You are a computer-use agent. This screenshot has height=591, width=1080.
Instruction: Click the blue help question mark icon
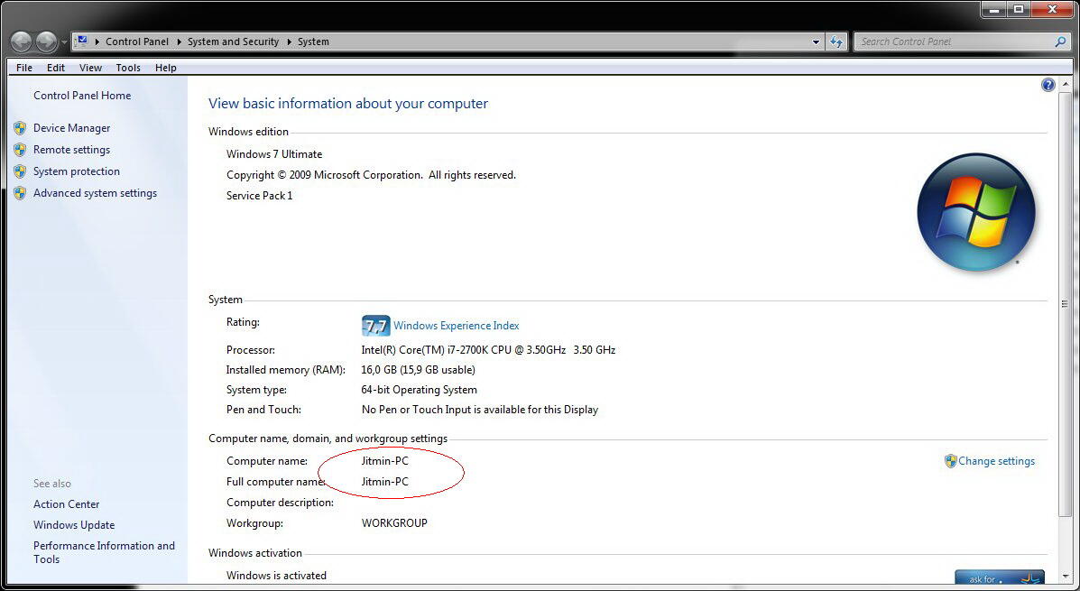point(1048,85)
